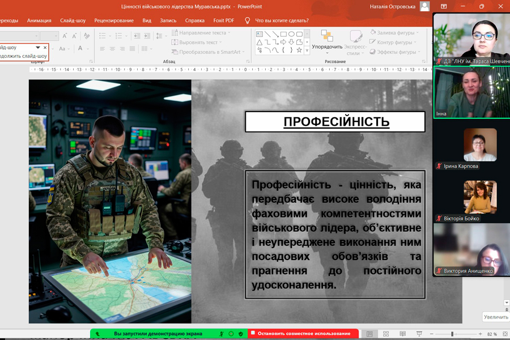Select the star shape in shapes gallery
510x340 pixels.
[299, 50]
